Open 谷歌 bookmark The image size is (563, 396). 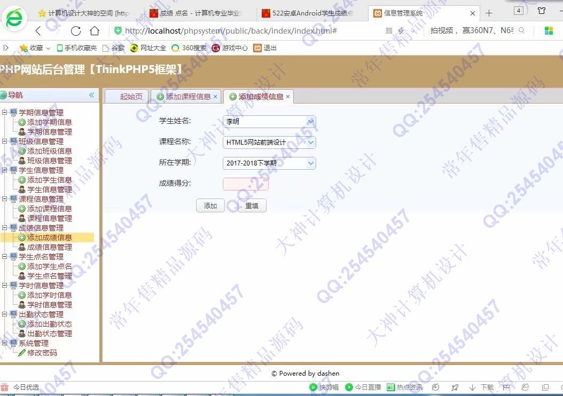pos(113,47)
